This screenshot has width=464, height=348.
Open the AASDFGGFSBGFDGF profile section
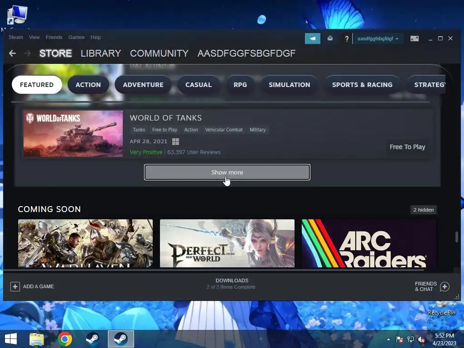[x=246, y=53]
